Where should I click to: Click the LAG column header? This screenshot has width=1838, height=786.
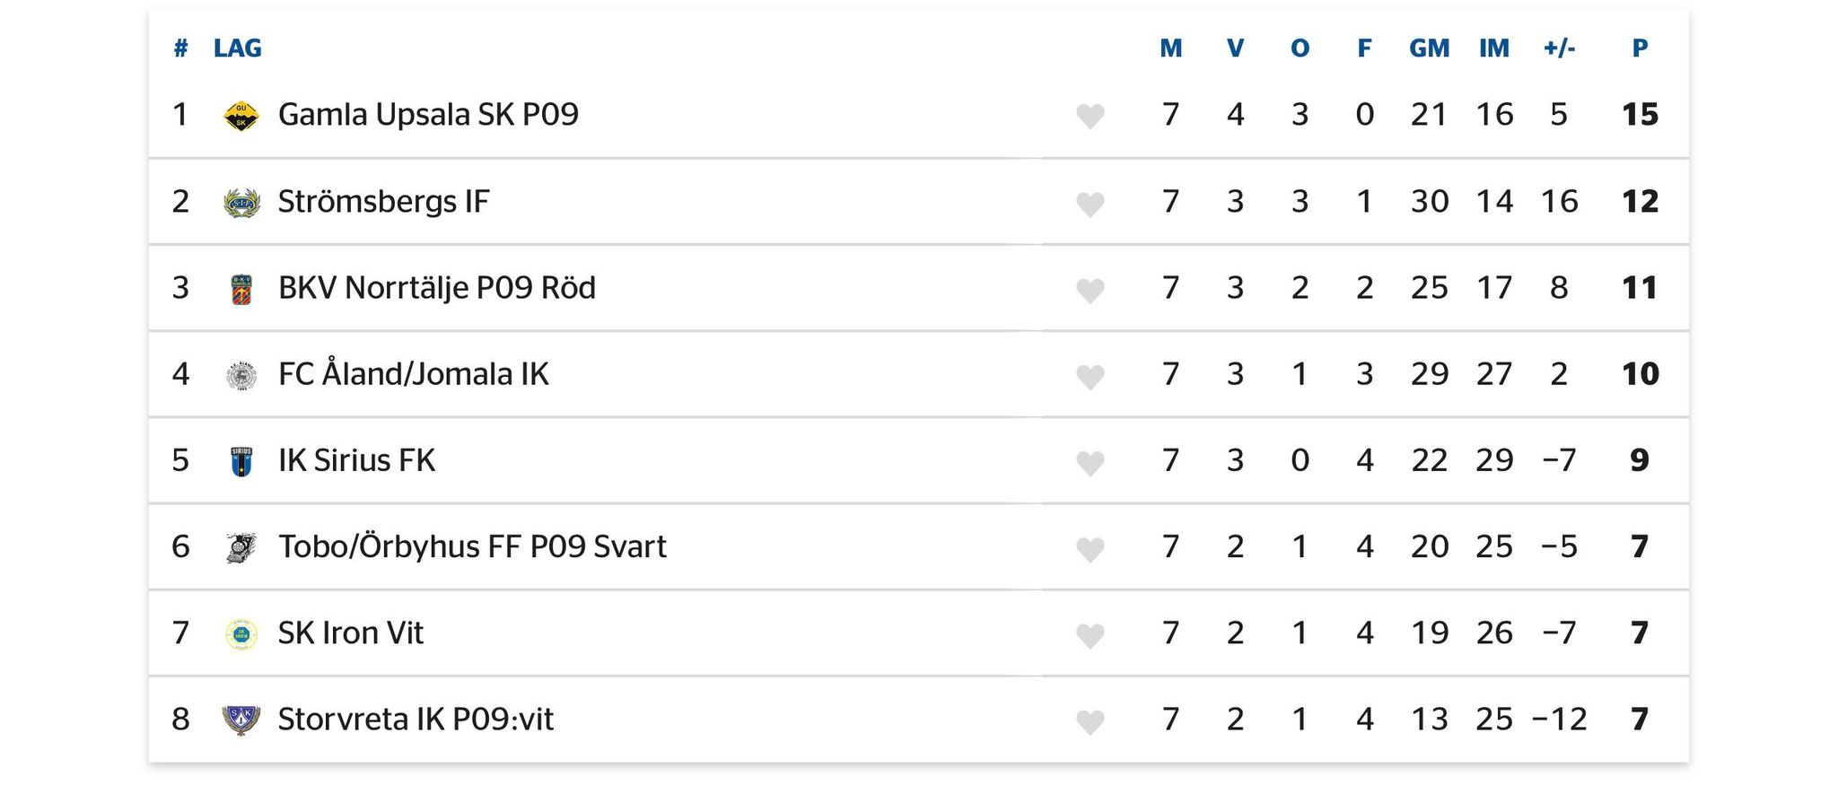click(x=237, y=48)
